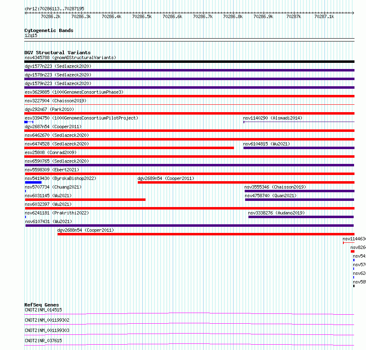366x350 pixels.
Task: Open nsv5598309 Ebert2021 variant label
Action: [x=52, y=170]
